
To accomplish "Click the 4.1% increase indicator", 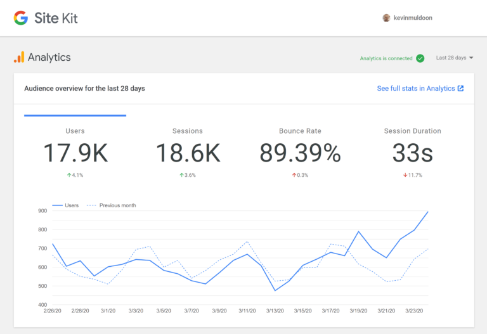I will 75,175.
